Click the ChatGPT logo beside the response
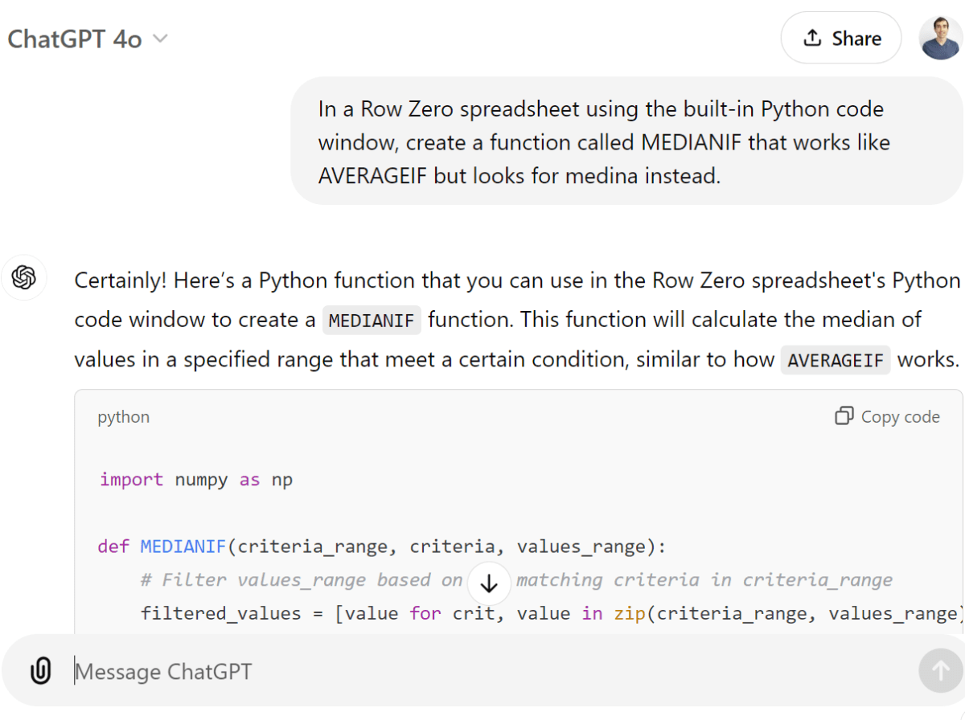Image resolution: width=965 pixels, height=720 pixels. pyautogui.click(x=24, y=277)
